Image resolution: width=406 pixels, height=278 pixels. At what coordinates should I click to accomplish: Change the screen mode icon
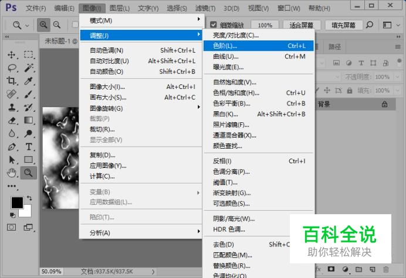click(28, 227)
